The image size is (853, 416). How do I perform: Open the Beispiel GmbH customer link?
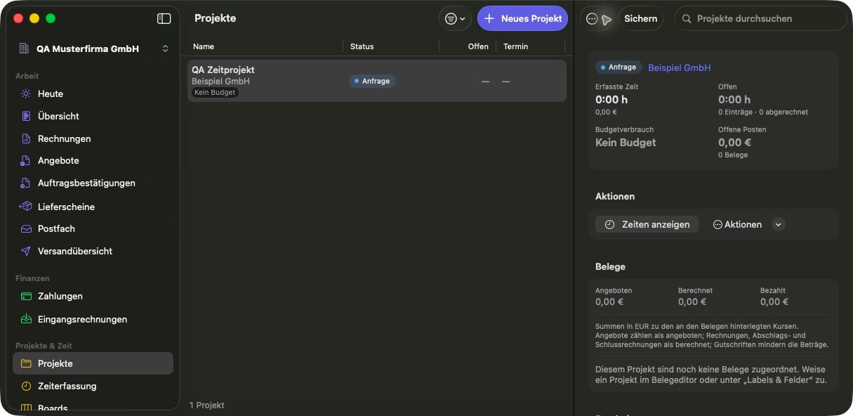(679, 67)
